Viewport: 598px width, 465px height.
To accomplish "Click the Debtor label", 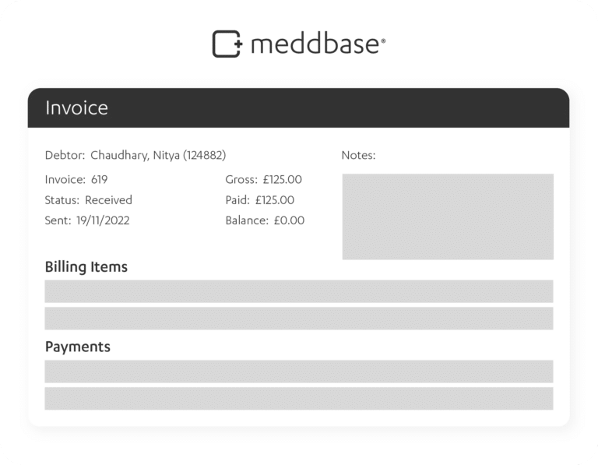I will click(65, 155).
